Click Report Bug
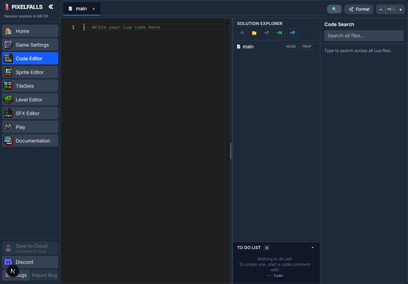 pos(44,275)
